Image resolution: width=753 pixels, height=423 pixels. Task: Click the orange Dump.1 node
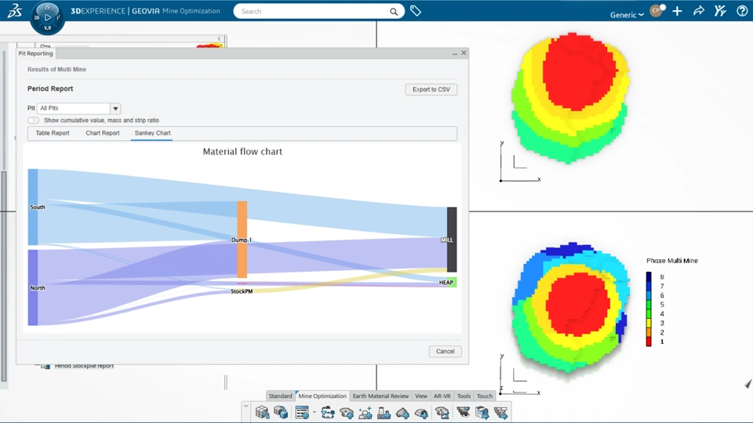(x=242, y=240)
